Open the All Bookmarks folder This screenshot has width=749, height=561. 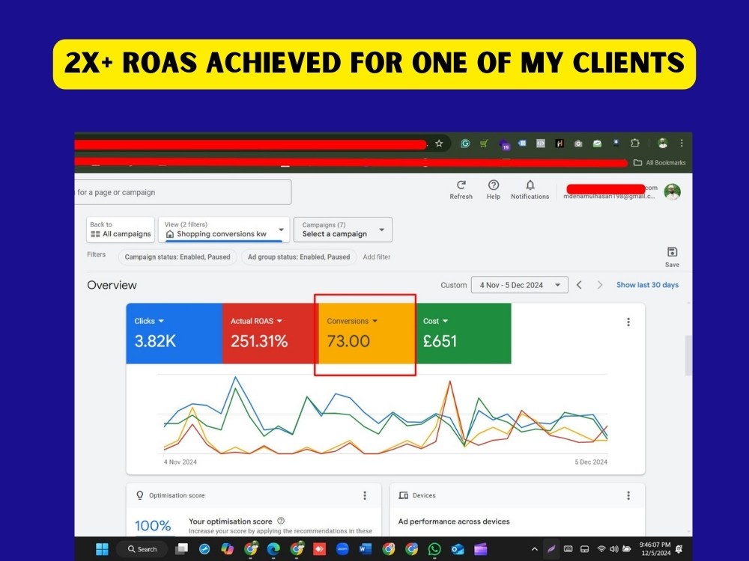(x=660, y=162)
